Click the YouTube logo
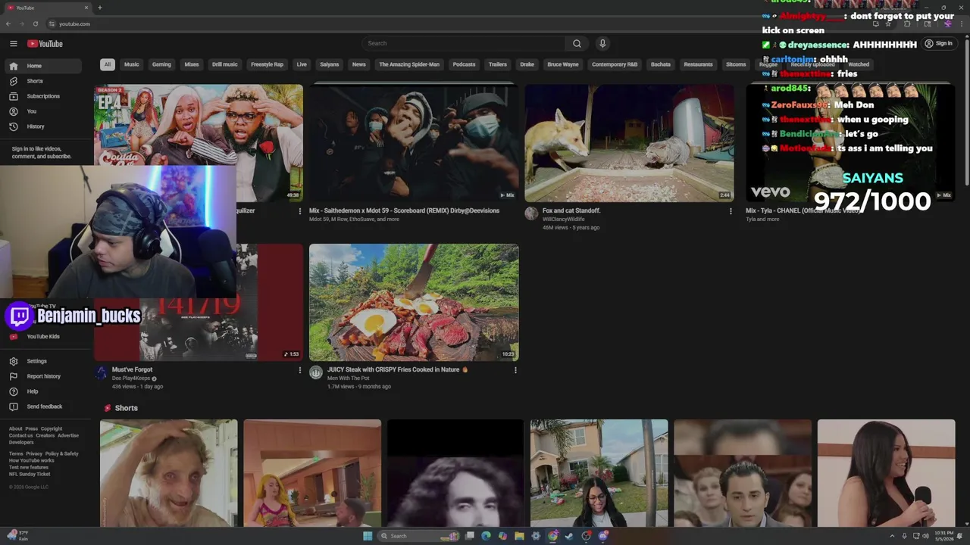The width and height of the screenshot is (970, 545). click(x=45, y=44)
